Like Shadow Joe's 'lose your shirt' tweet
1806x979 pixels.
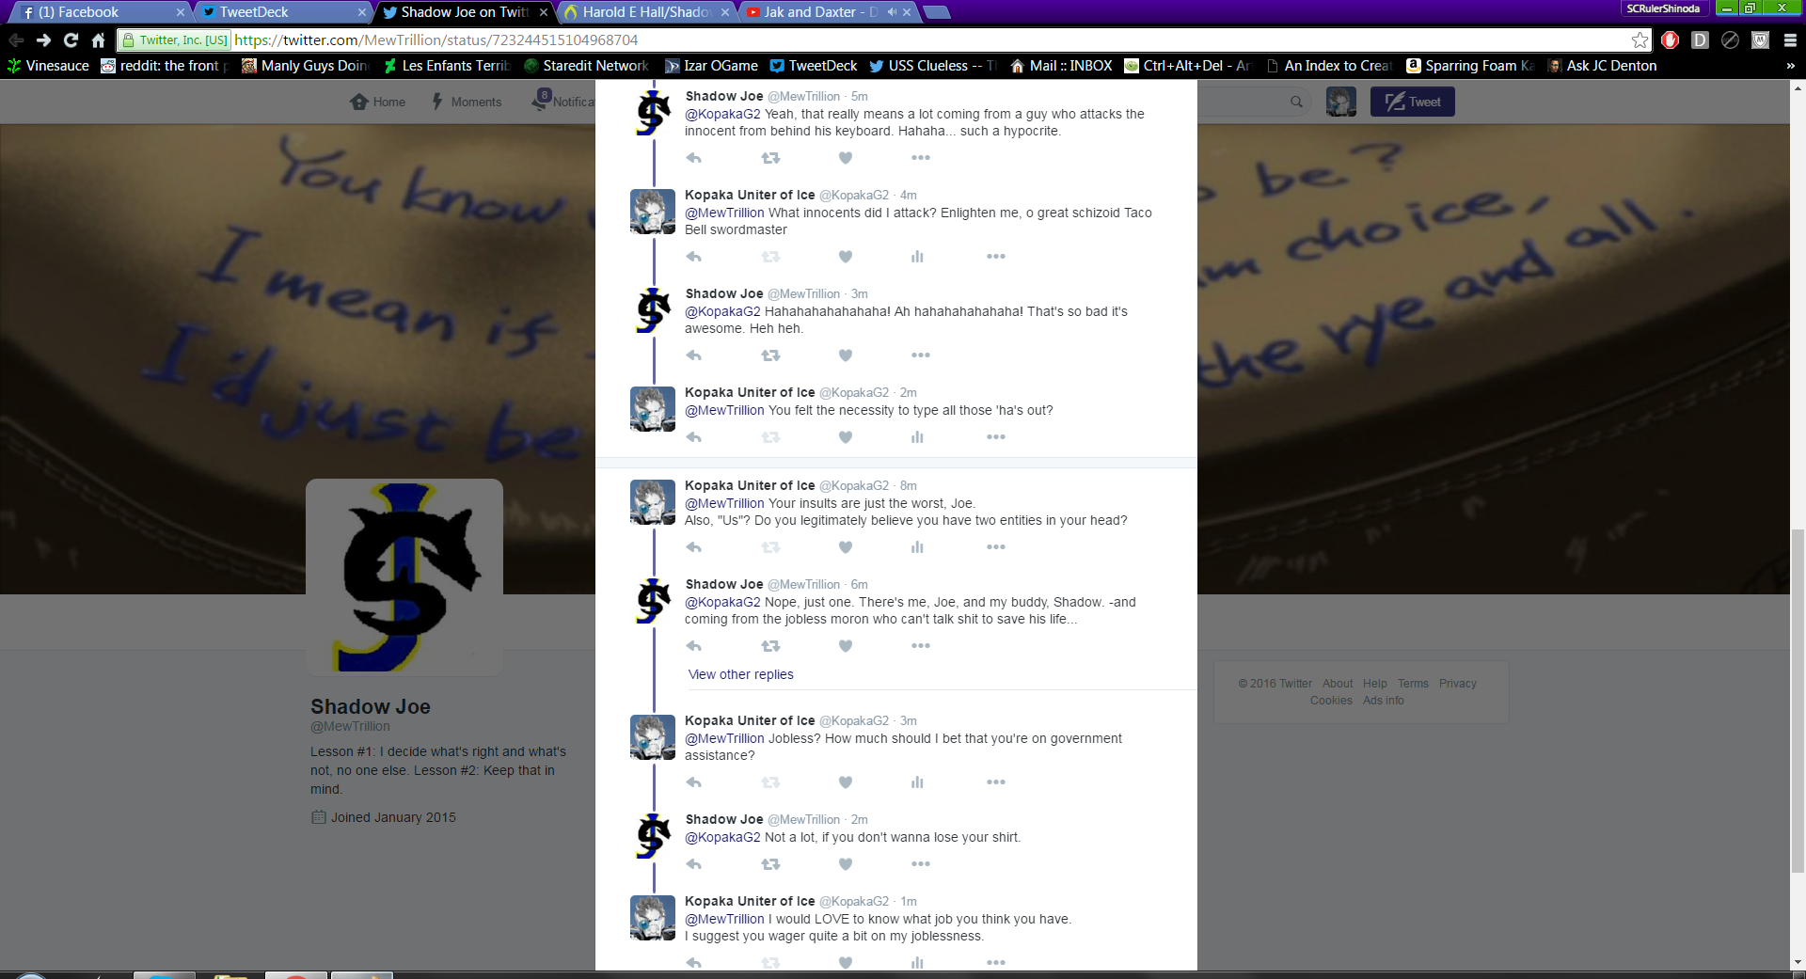tap(846, 864)
